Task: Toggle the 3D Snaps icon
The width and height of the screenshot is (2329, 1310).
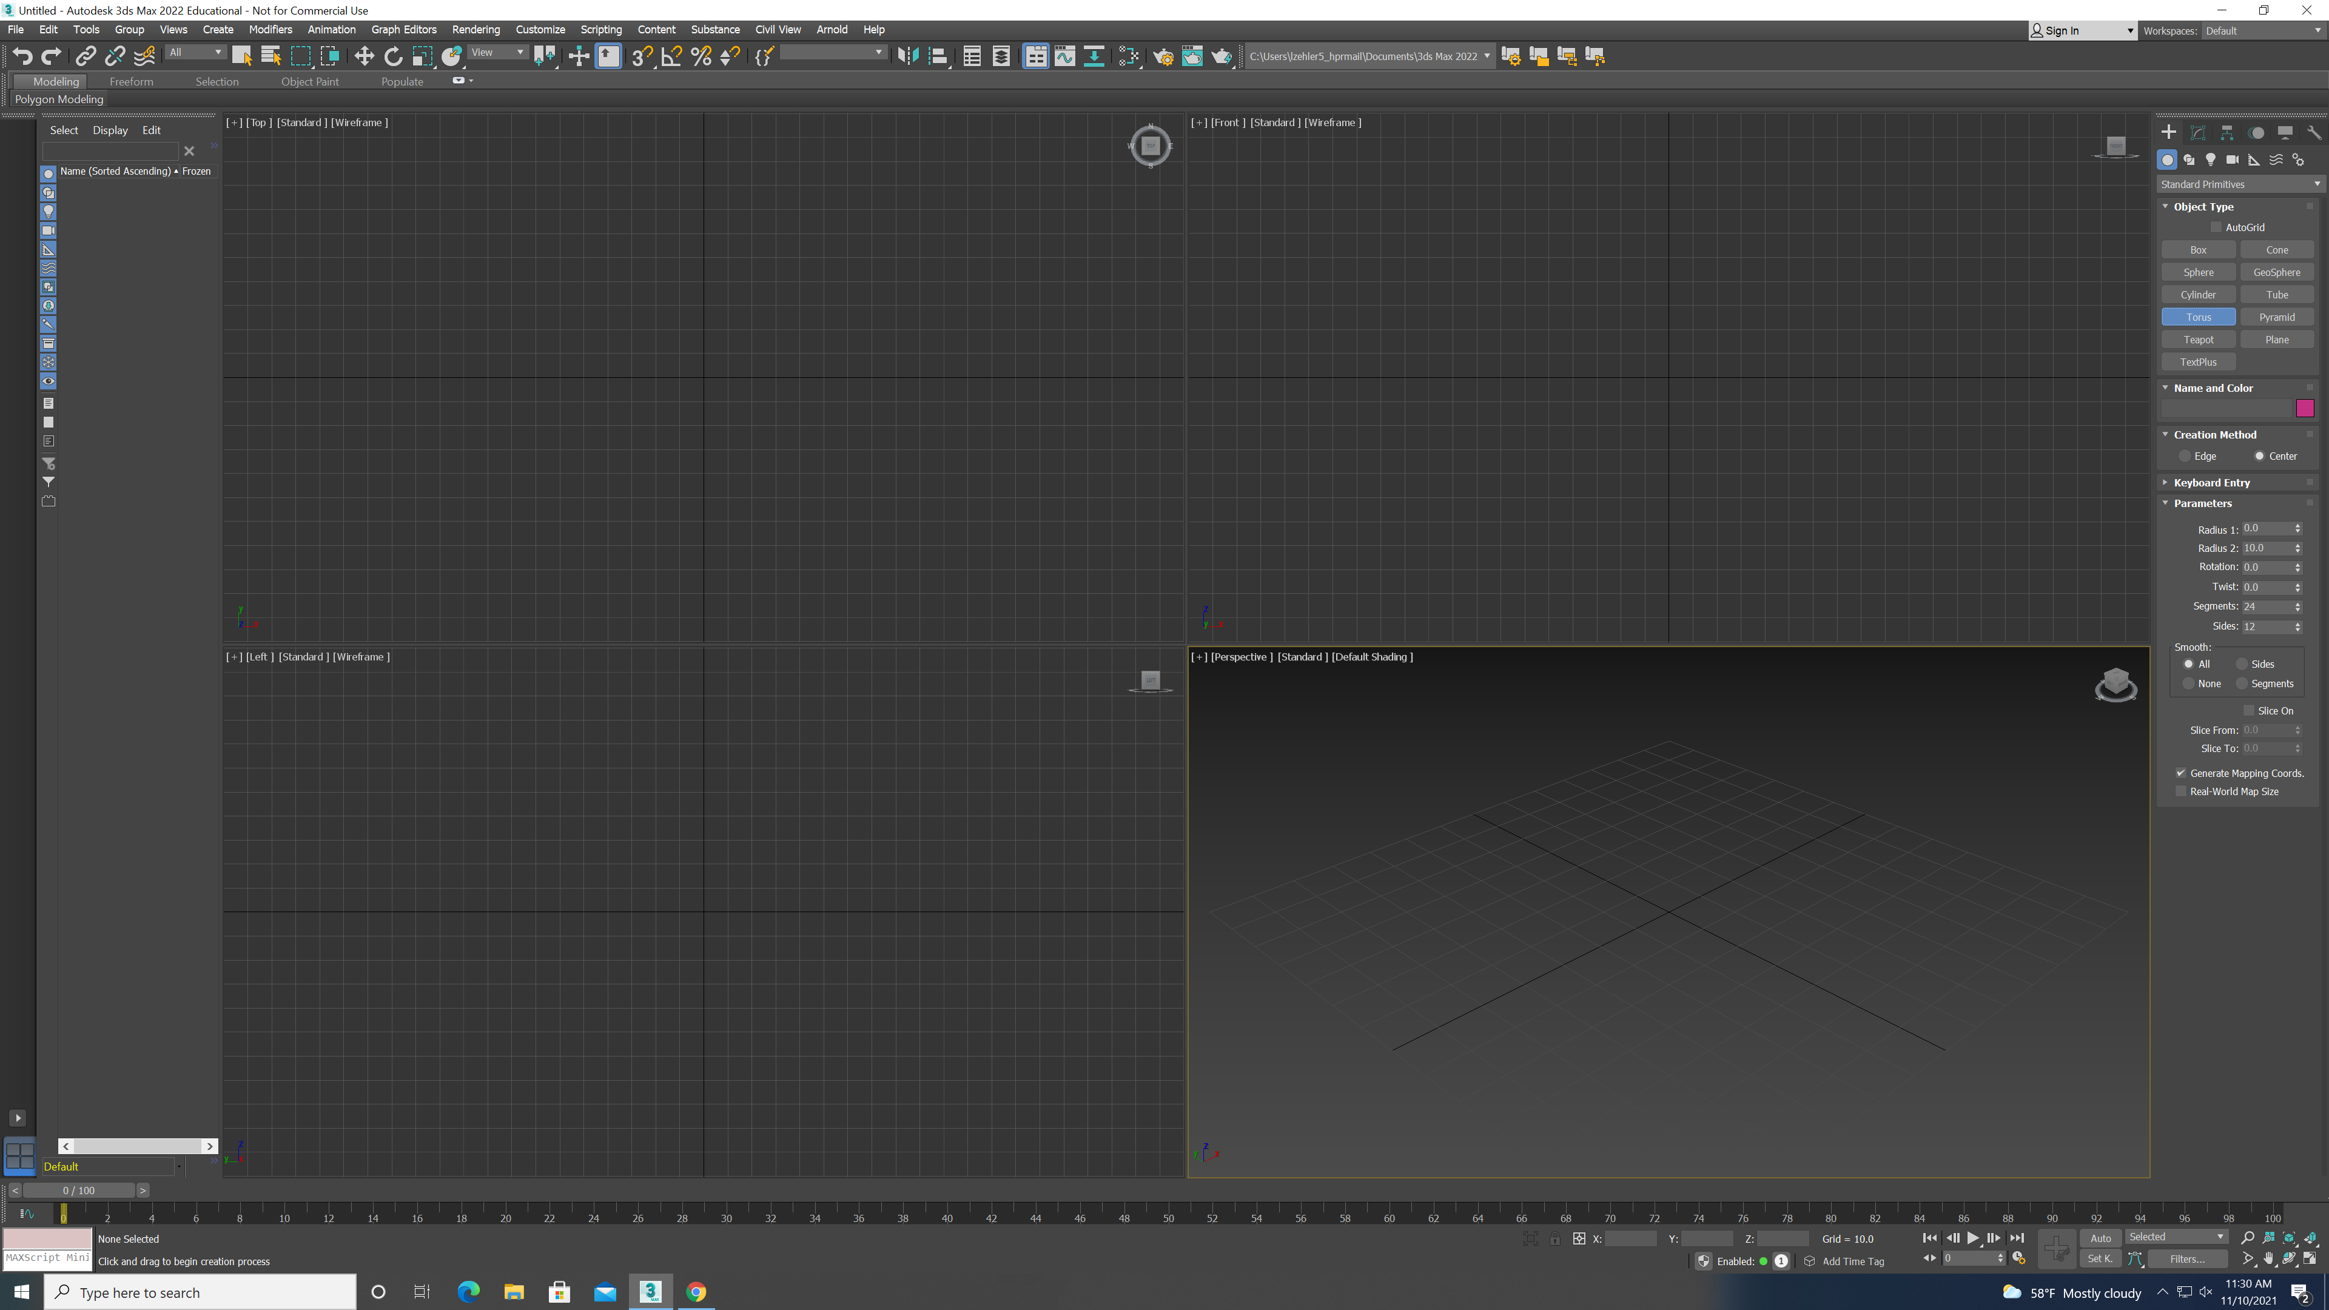Action: coord(642,56)
